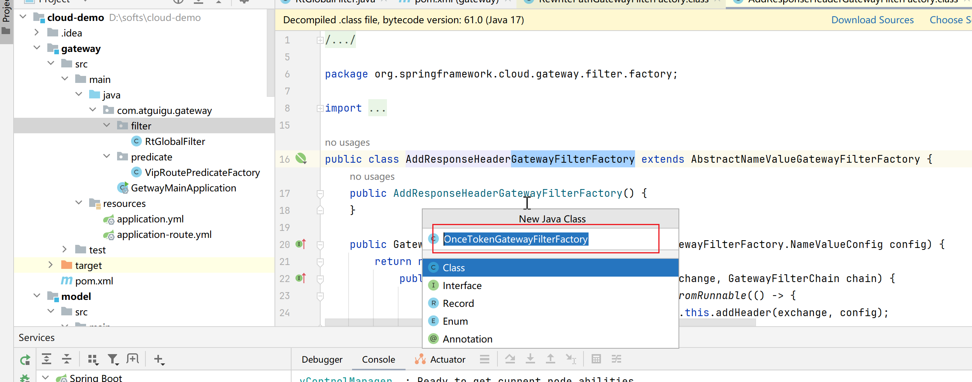The image size is (972, 382).
Task: Click the Choose Sources link
Action: [951, 20]
